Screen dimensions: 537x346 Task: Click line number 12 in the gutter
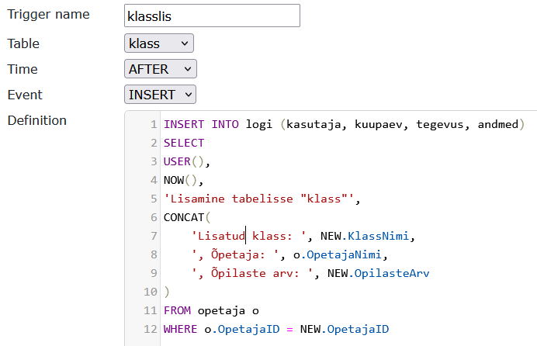tap(151, 330)
